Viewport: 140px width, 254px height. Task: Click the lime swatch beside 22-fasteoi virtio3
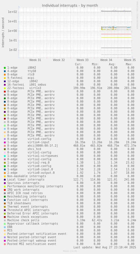pos(5,88)
